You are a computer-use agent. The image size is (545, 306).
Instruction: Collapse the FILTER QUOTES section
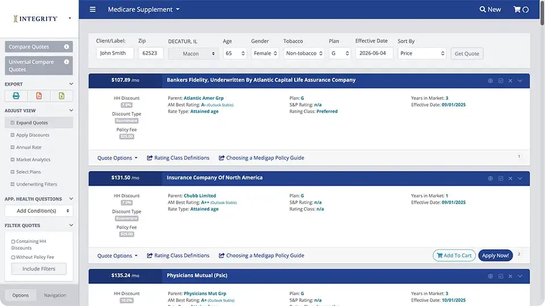click(71, 225)
